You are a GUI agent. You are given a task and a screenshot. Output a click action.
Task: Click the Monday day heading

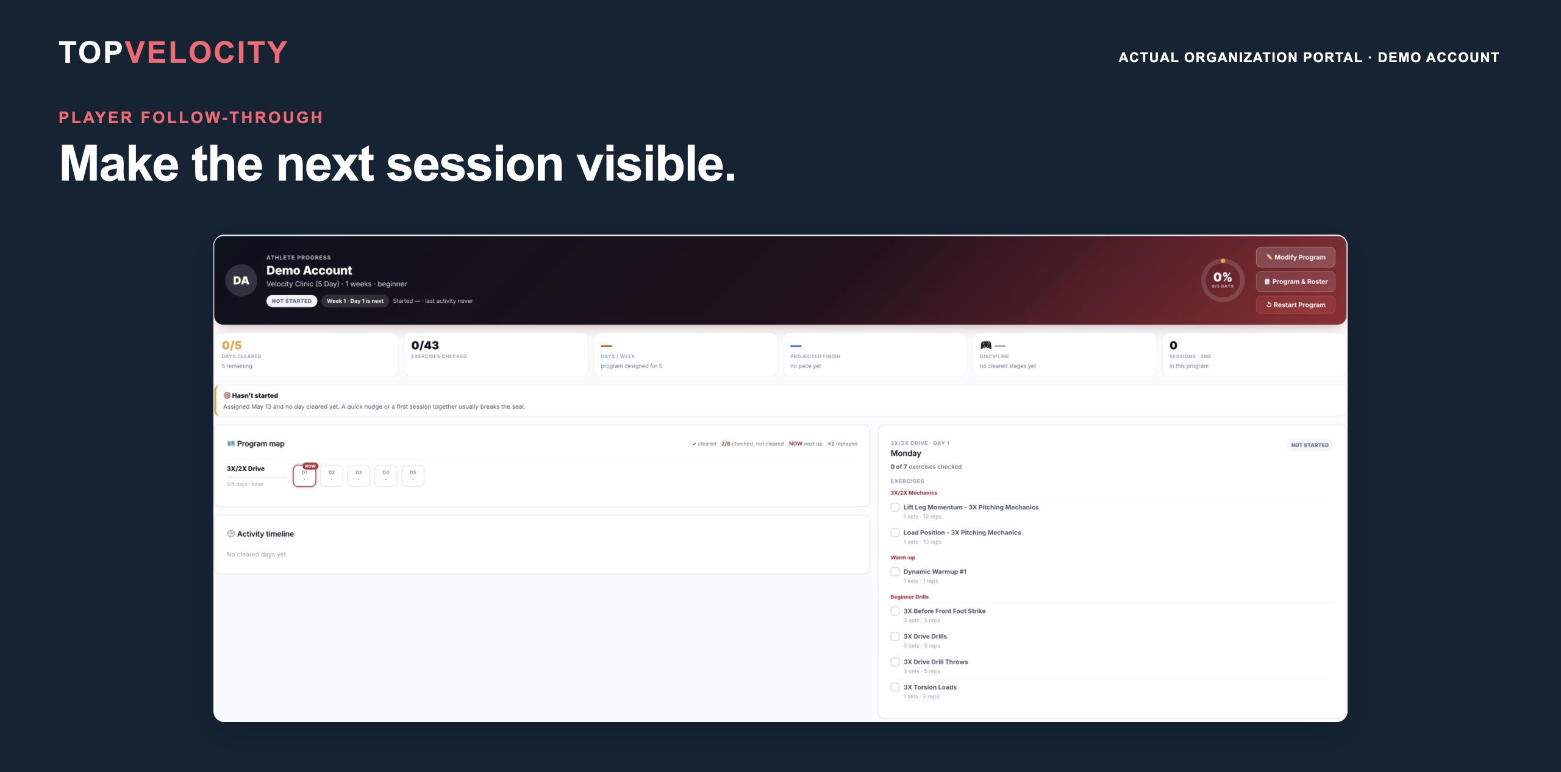click(906, 453)
